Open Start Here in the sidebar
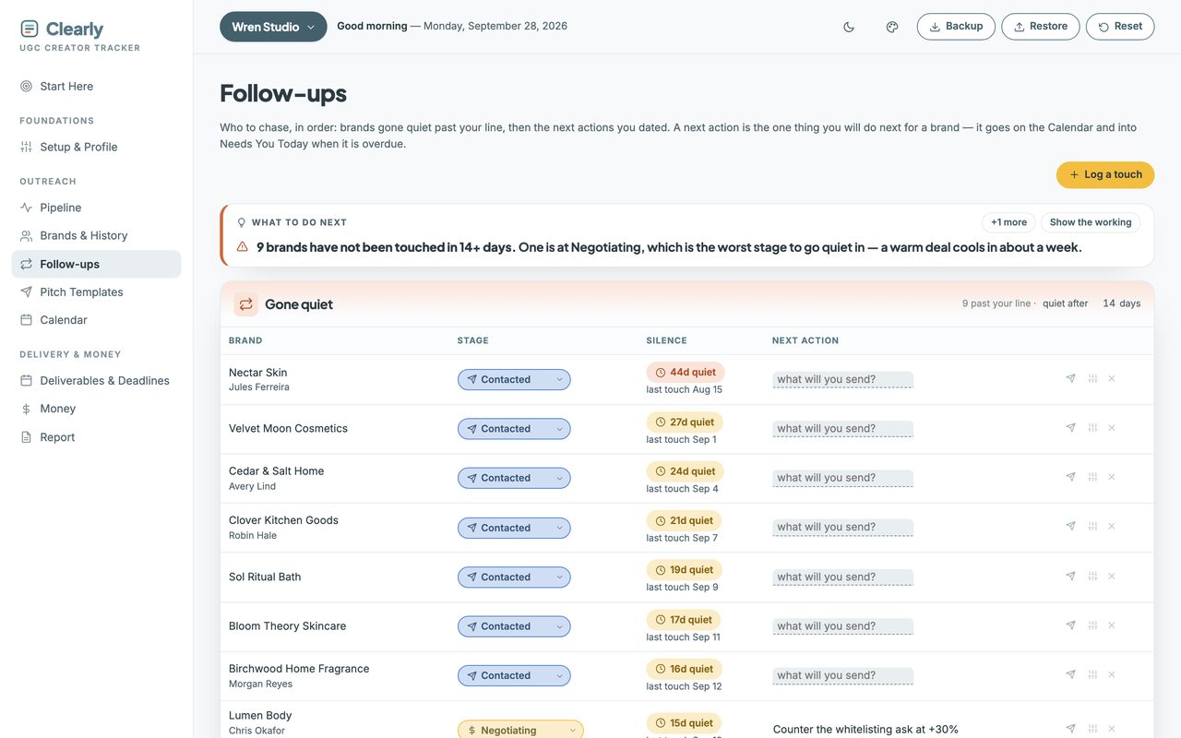The image size is (1181, 738). 96,86
